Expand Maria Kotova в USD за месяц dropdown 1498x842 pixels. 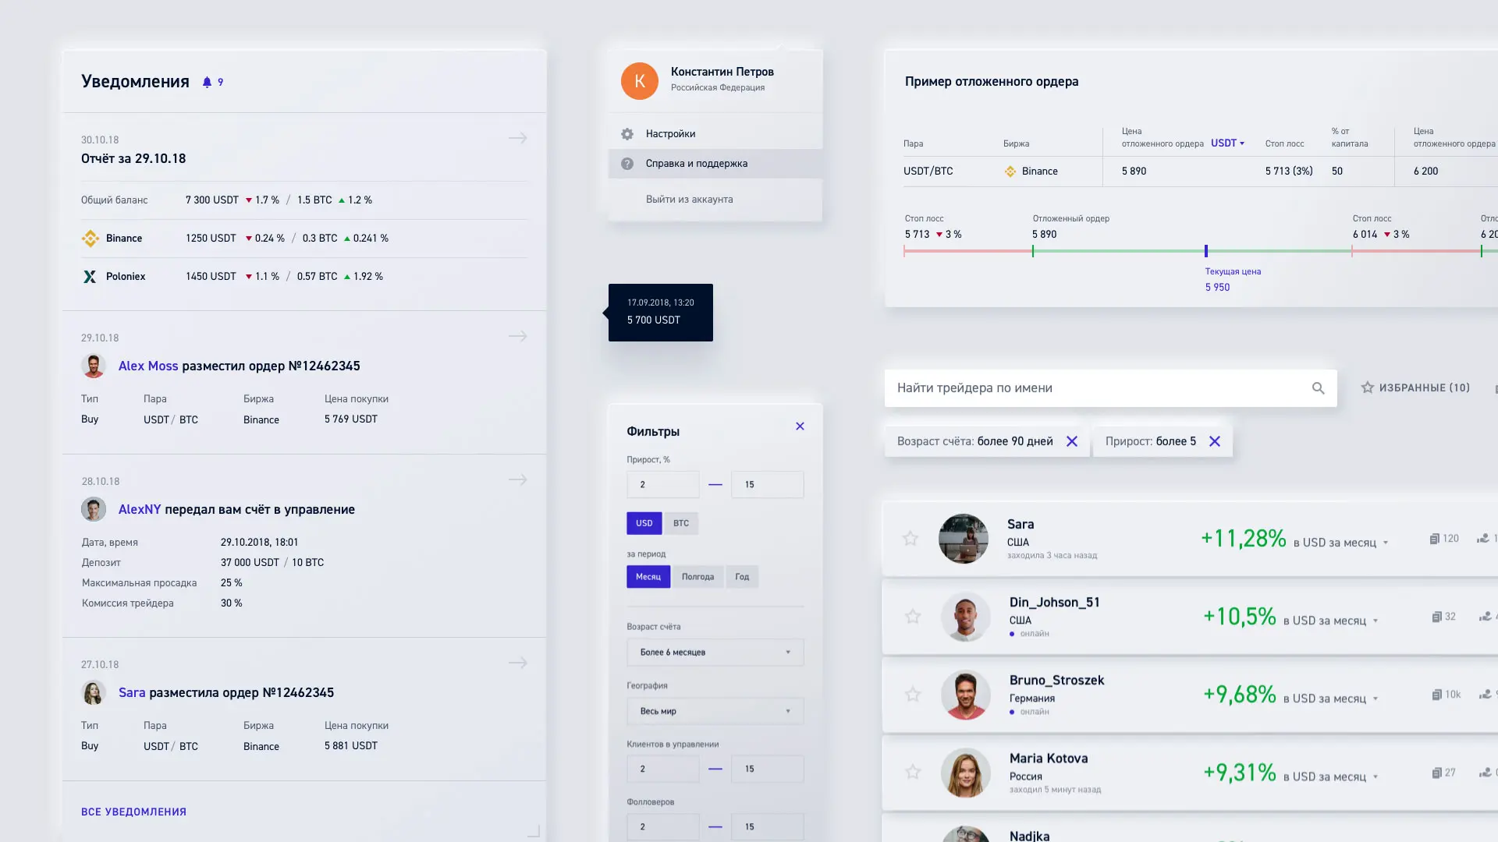click(1376, 777)
